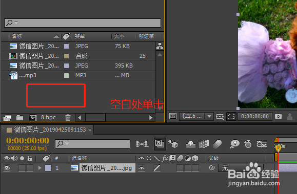Create a new composition icon
297x194 pixels.
coord(33,118)
